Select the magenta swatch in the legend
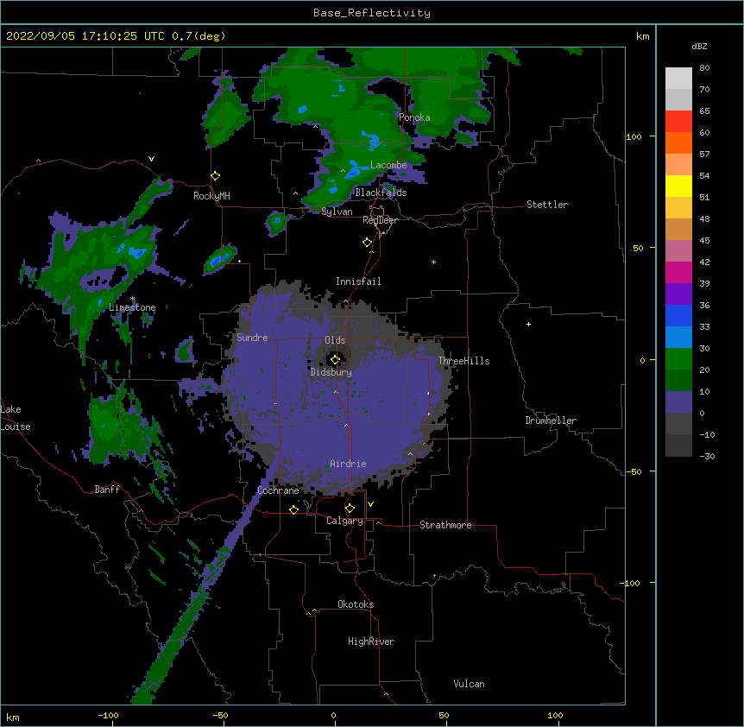 pyautogui.click(x=678, y=272)
